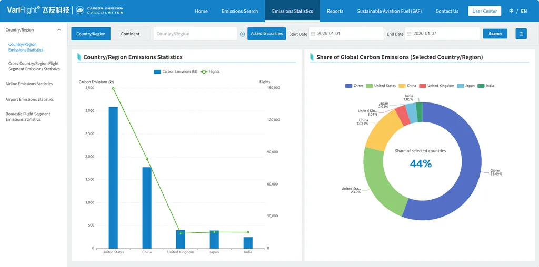The height and width of the screenshot is (267, 539).
Task: Expand Airport Emissions Statistics sidebar item
Action: 29,99
